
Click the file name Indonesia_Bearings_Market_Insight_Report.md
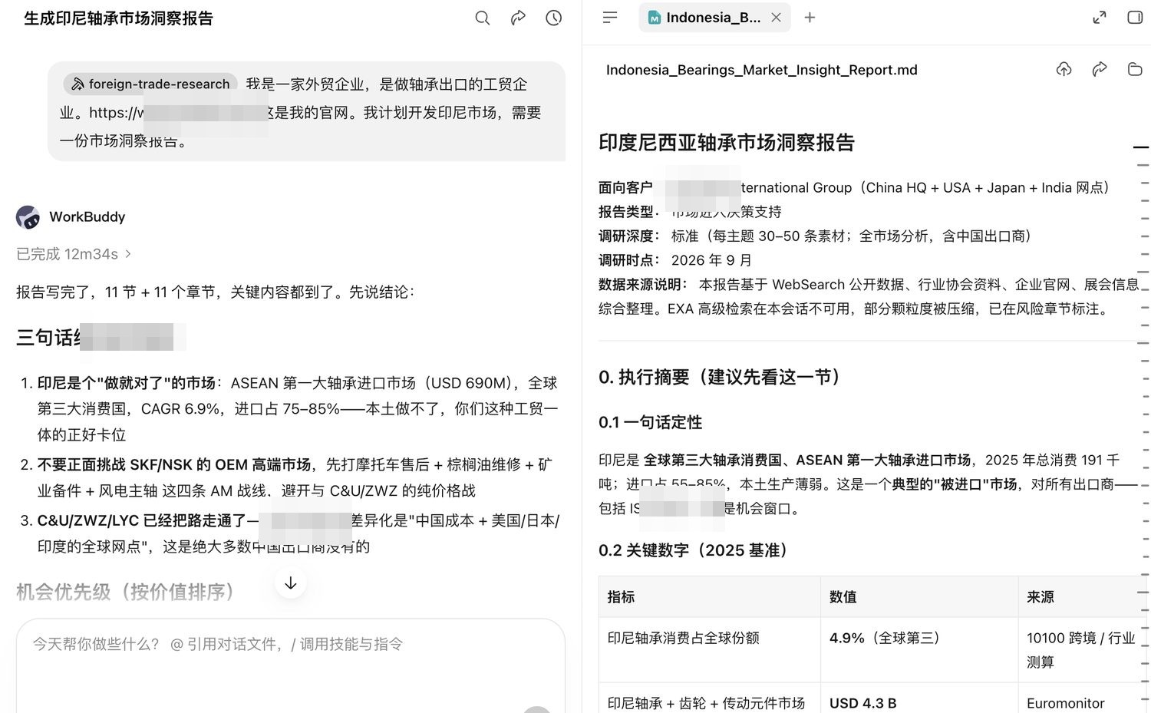tap(761, 70)
